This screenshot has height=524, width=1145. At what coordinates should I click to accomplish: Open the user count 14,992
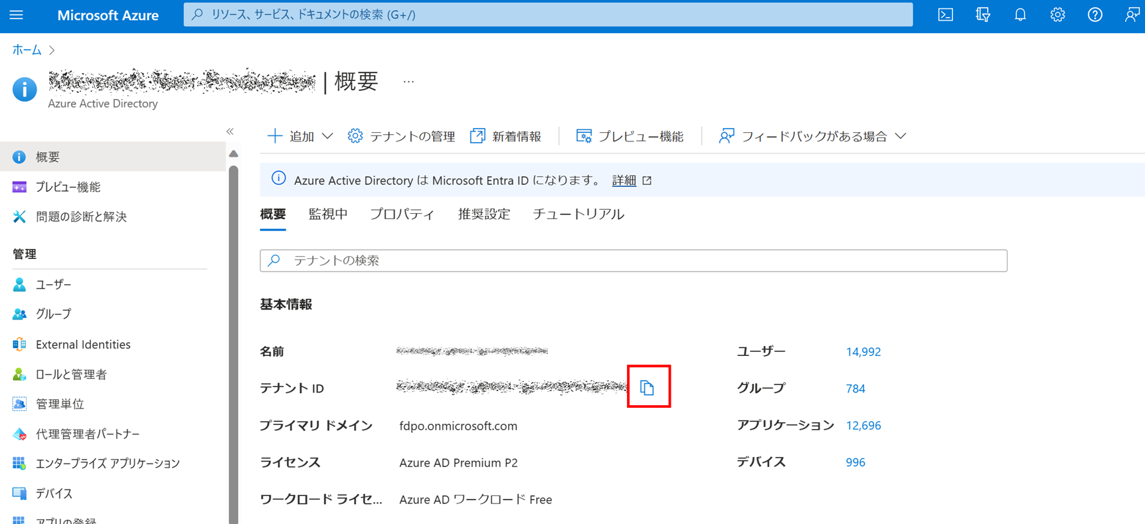pyautogui.click(x=863, y=352)
